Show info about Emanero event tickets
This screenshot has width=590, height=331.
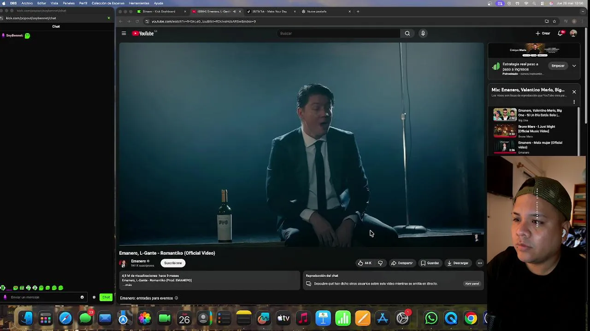click(x=176, y=298)
